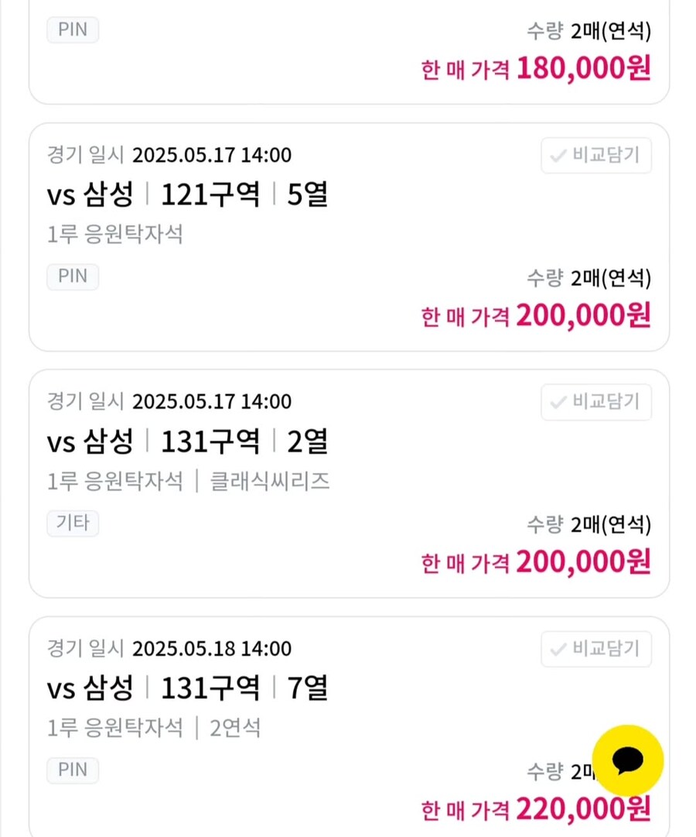Click the 기타 tag on the 131구역 2열 listing
696x837 pixels.
click(73, 523)
